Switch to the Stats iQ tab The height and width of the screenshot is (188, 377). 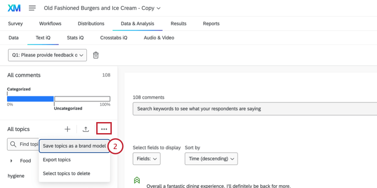(75, 38)
